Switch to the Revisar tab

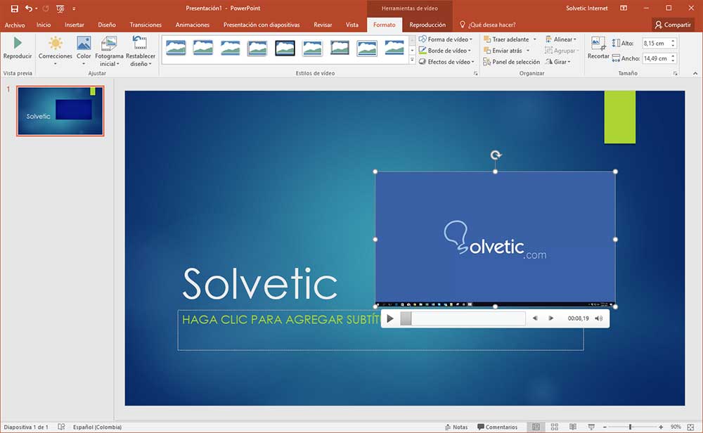(323, 25)
